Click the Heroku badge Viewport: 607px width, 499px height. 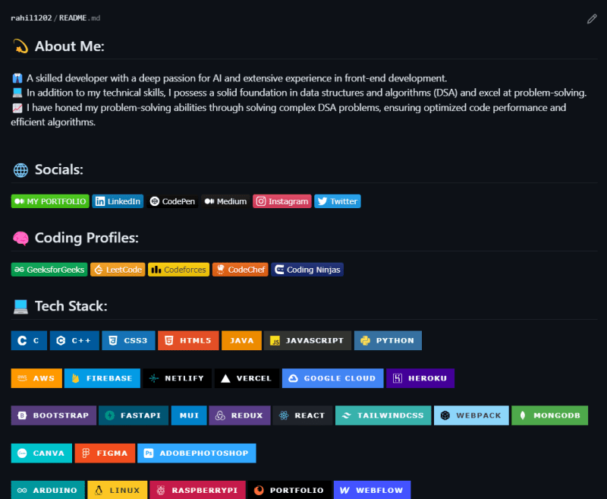click(x=420, y=378)
